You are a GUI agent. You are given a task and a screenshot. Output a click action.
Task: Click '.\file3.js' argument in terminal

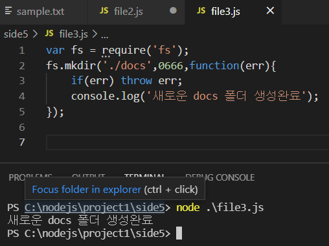click(x=235, y=208)
